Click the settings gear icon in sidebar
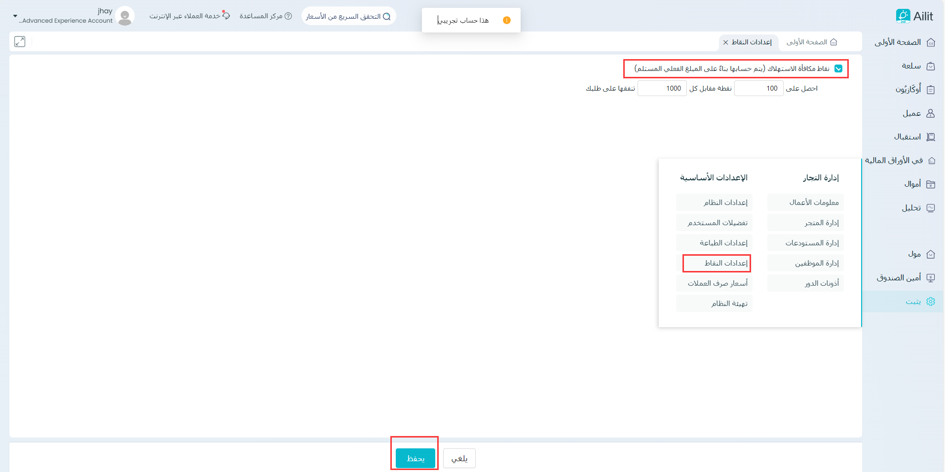This screenshot has height=472, width=945. point(931,302)
